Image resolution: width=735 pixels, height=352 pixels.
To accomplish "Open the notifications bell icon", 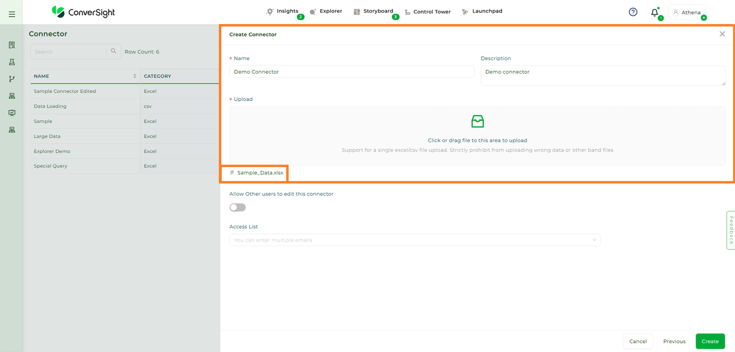I will (x=655, y=13).
